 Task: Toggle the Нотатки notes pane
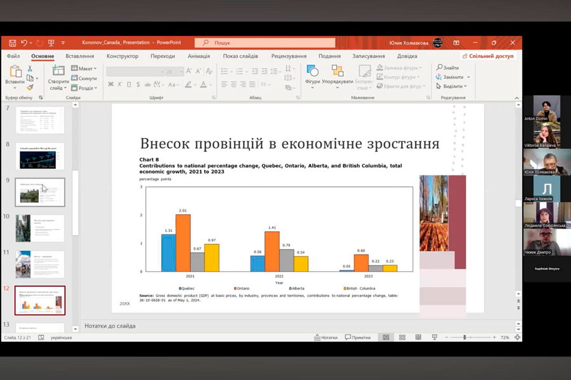(325, 338)
